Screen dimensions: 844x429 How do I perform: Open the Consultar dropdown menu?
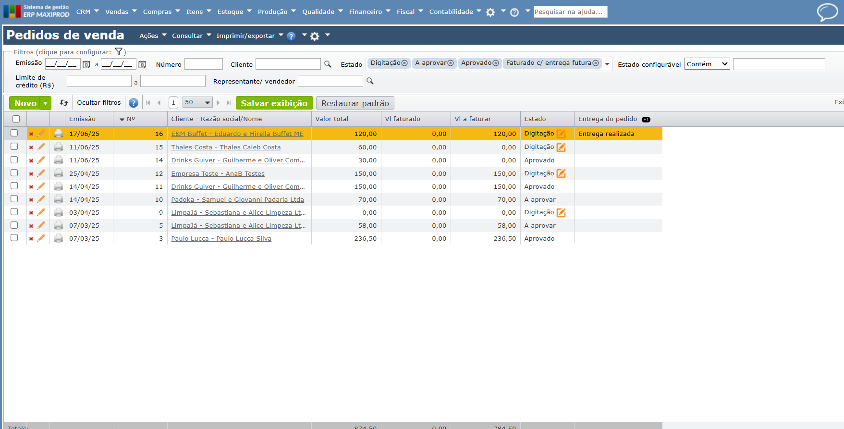point(192,36)
